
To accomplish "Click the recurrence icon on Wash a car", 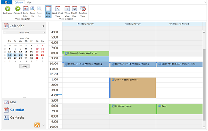I will click(x=66, y=53).
